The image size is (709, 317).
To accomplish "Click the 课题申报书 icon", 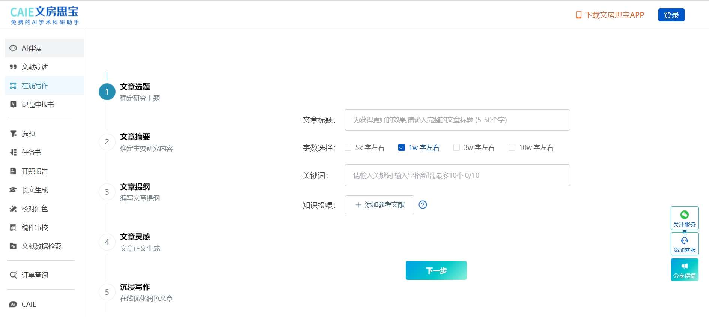I will tap(13, 105).
